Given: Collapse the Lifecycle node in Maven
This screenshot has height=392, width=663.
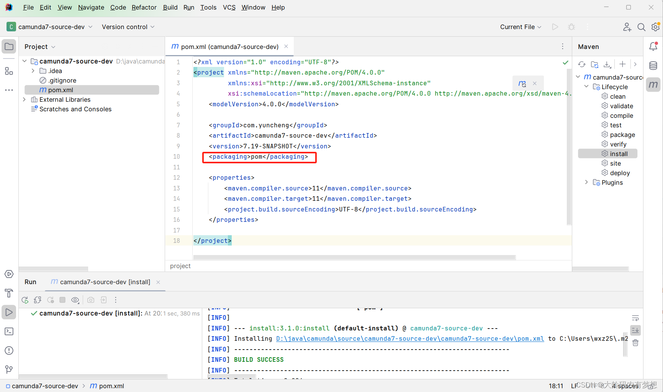Looking at the screenshot, I should click(586, 87).
